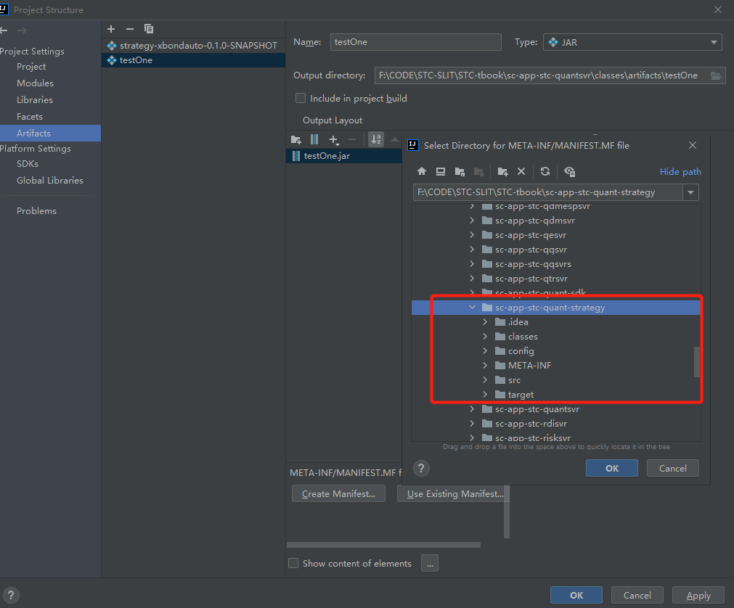Click the Delete X icon in dialog toolbar
Viewport: 734px width, 608px height.
click(x=521, y=171)
